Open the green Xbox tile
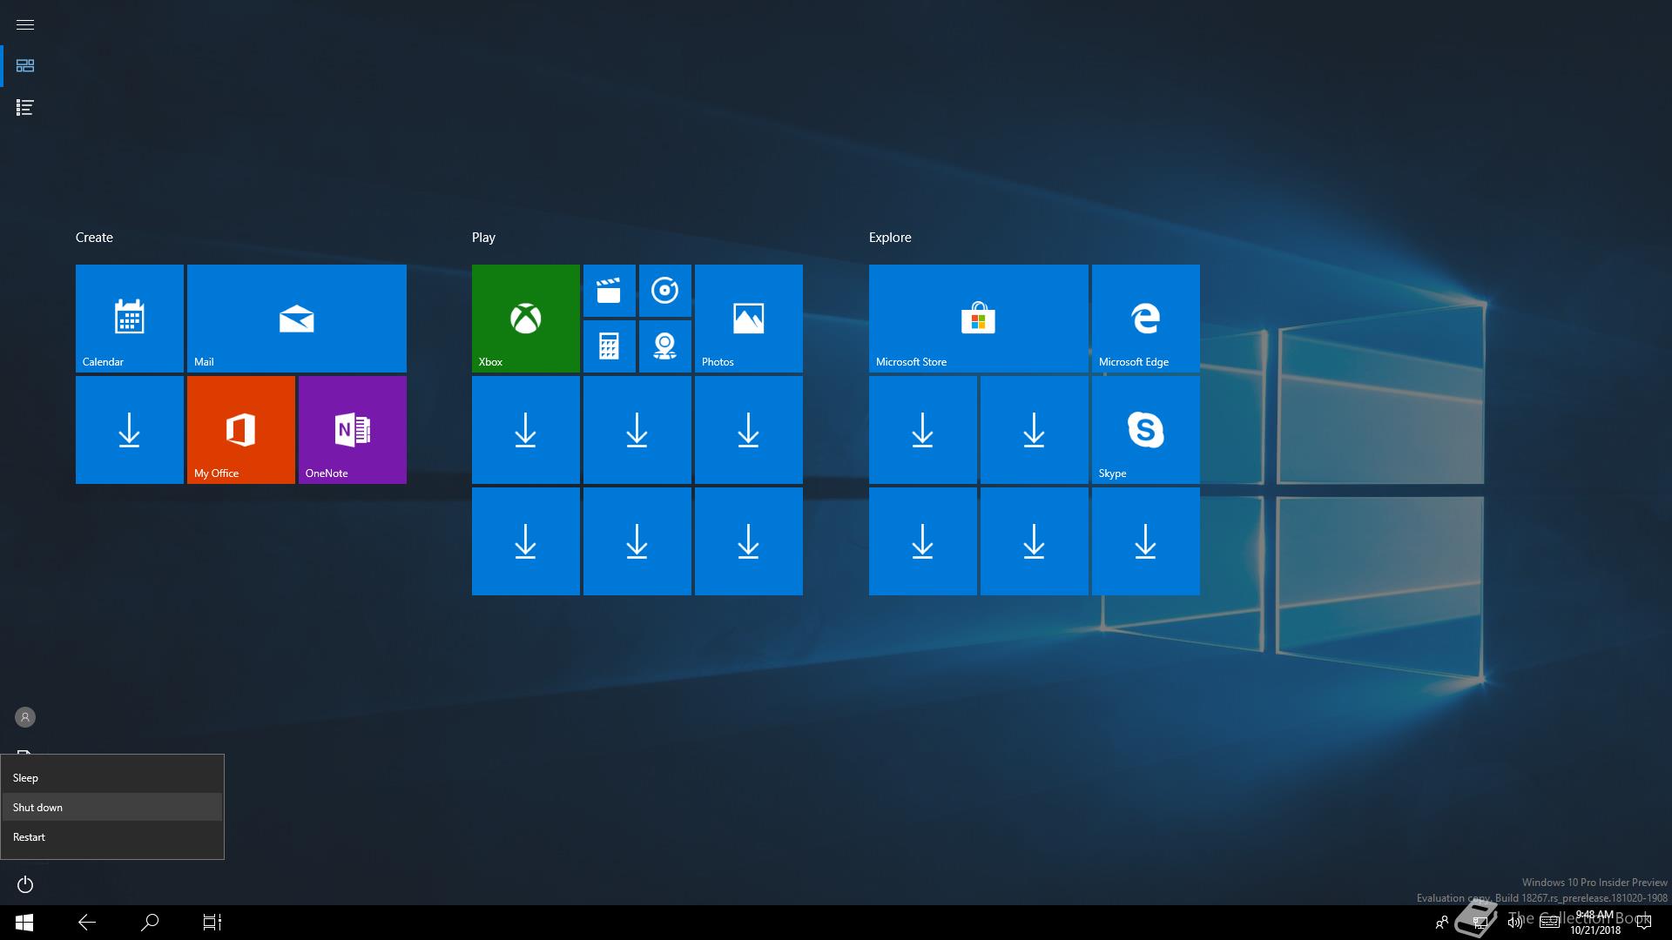The image size is (1672, 940). tap(526, 319)
